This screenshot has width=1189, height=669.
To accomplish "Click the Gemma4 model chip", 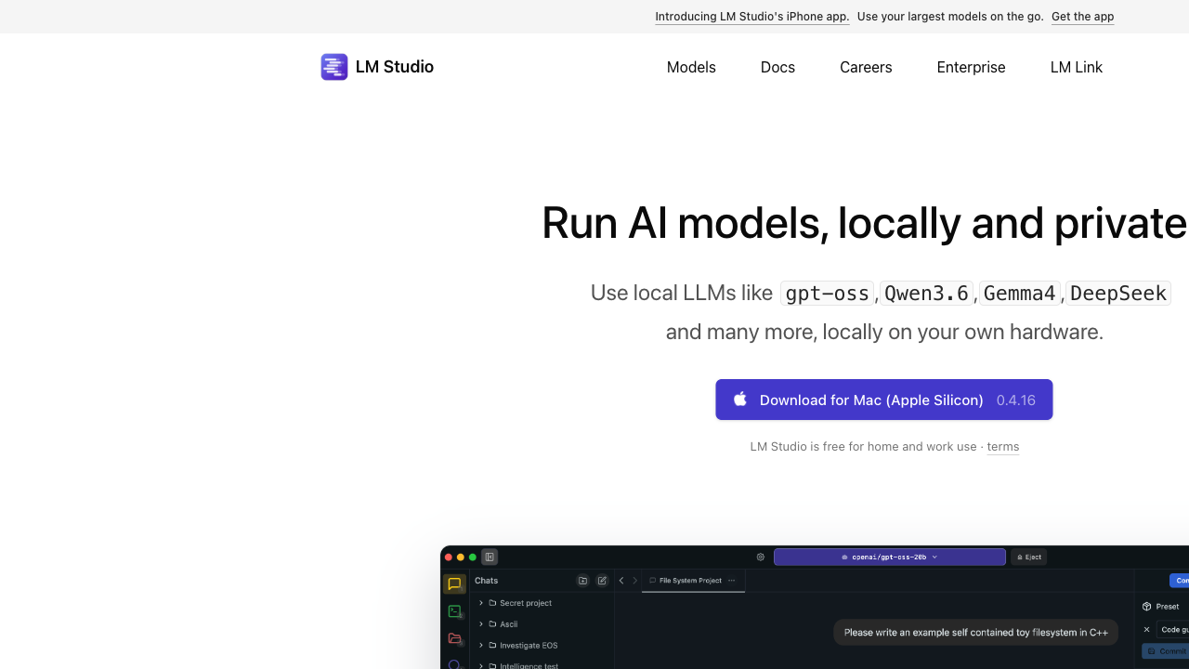I will pos(1020,294).
